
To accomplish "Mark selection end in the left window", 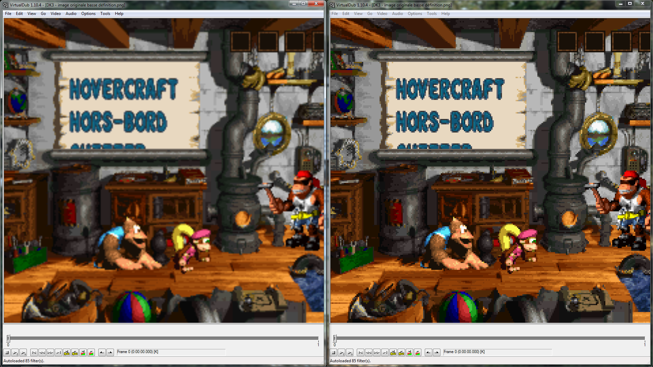I will point(110,352).
